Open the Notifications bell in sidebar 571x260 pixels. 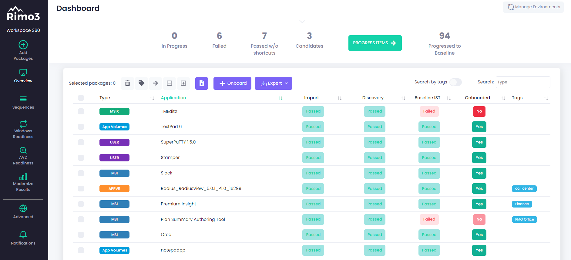[23, 238]
